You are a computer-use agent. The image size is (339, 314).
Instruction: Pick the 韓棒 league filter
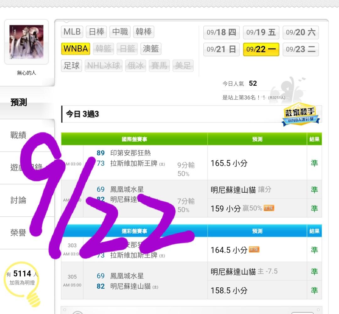point(143,32)
